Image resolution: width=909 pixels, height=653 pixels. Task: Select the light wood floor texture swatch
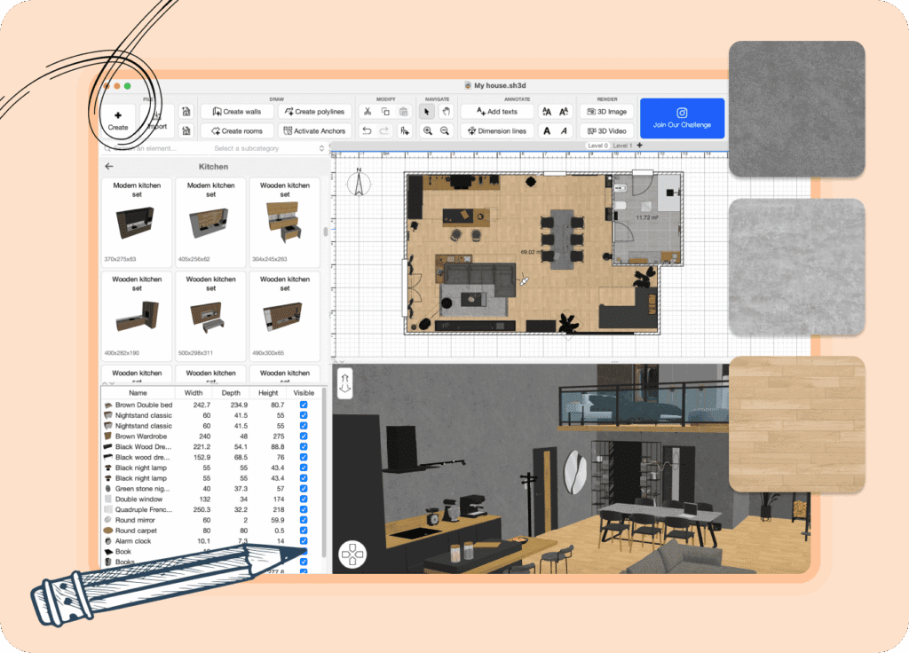tap(796, 423)
